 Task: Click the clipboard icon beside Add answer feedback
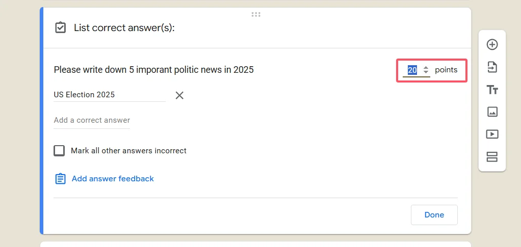[60, 179]
